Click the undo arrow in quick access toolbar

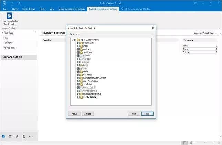point(12,3)
